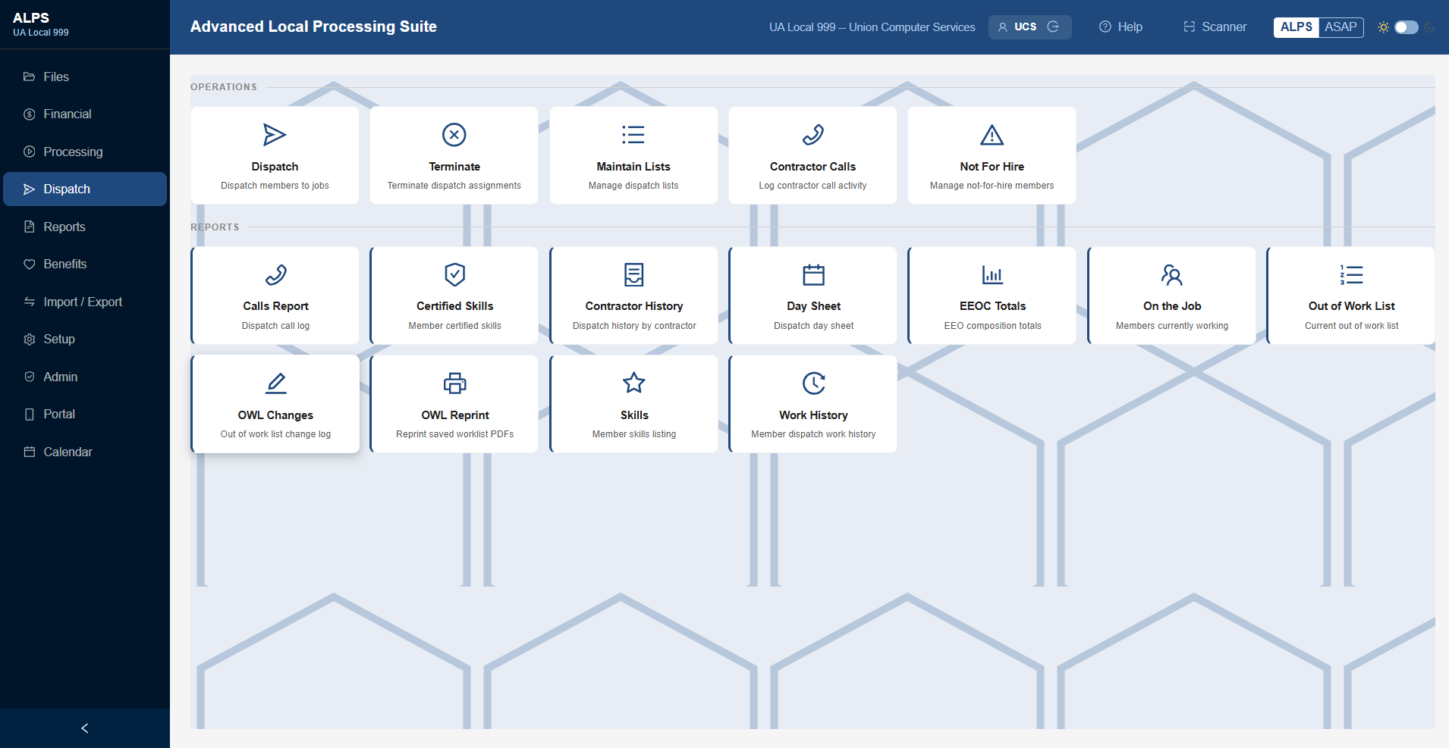Open the Help link

(x=1121, y=27)
